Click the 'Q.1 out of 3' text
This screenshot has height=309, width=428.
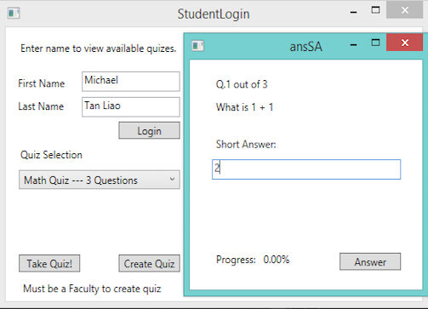(x=242, y=84)
